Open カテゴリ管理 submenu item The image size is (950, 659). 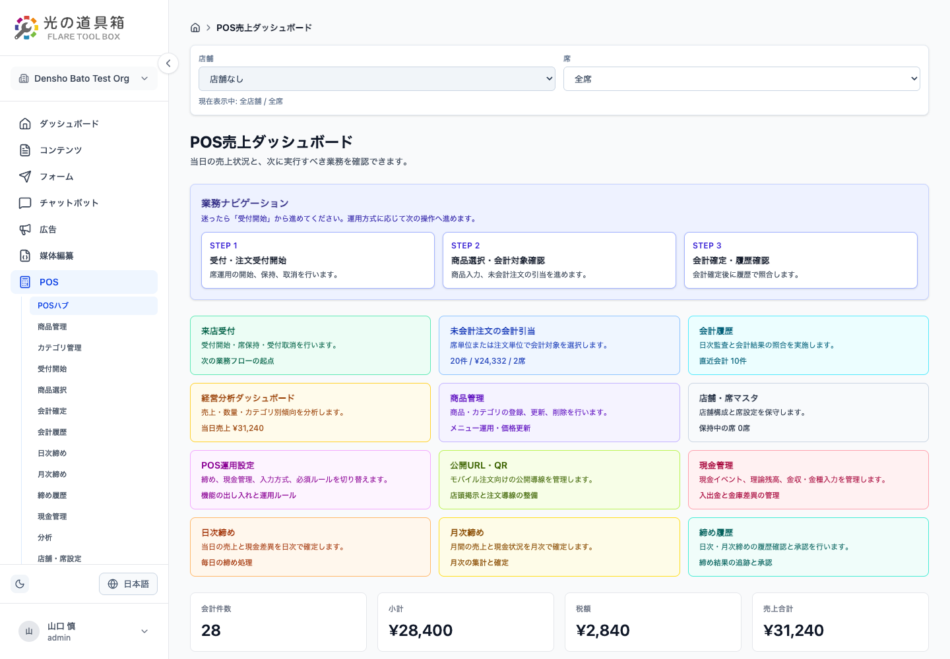94,348
